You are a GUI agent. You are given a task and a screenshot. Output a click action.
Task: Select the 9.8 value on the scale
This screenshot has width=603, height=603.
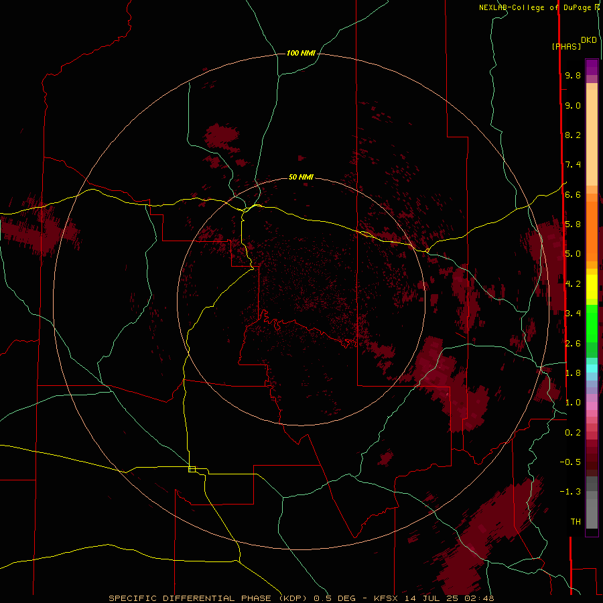[x=573, y=75]
